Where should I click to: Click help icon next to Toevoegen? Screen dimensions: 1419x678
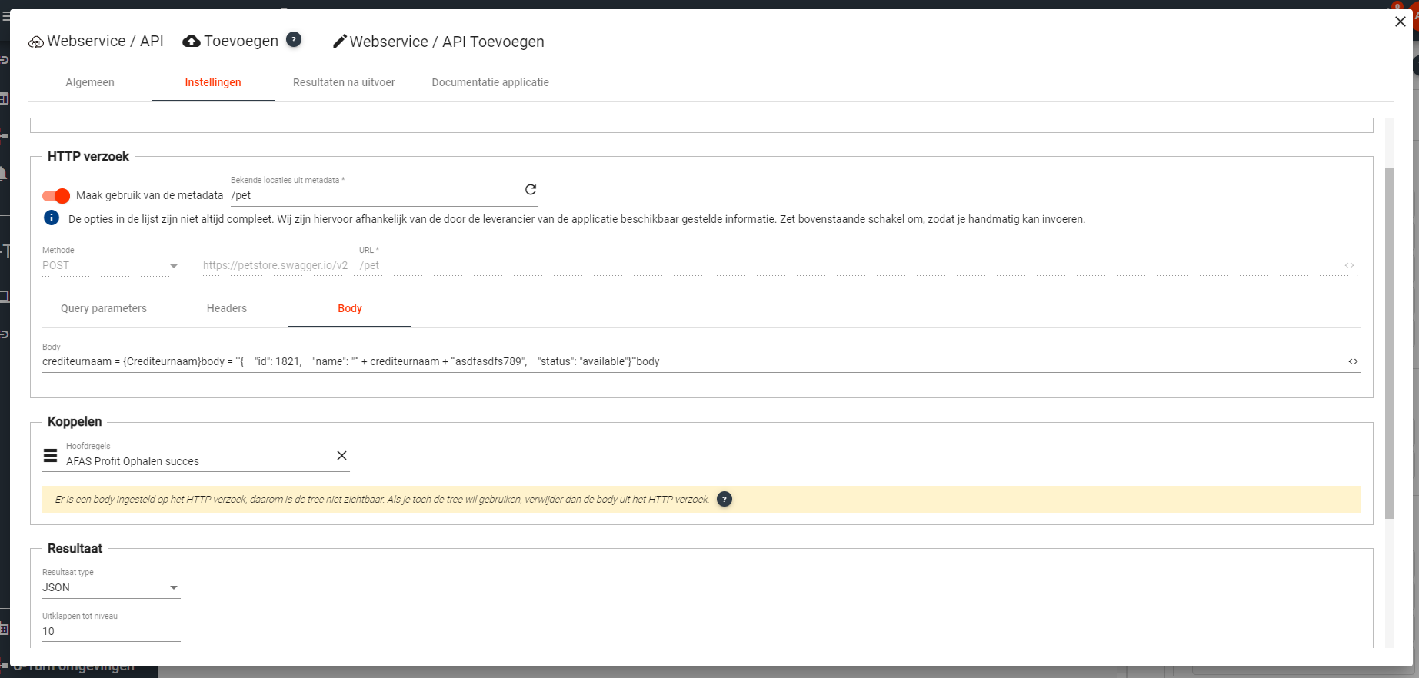pos(294,40)
